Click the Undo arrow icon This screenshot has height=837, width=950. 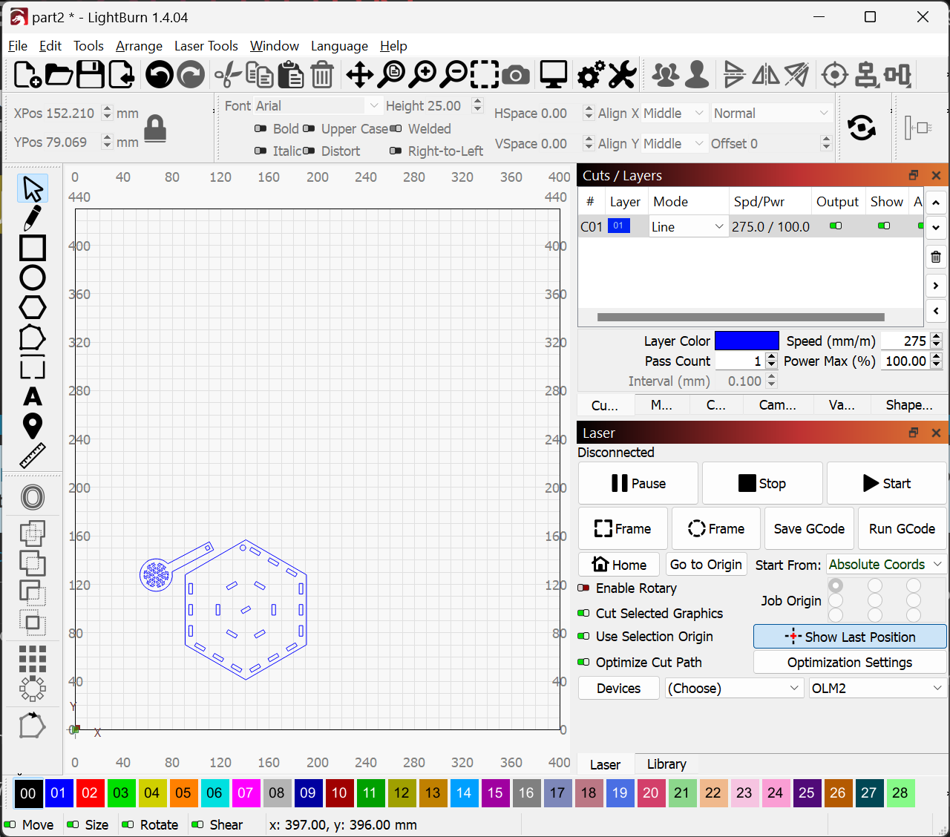point(160,75)
